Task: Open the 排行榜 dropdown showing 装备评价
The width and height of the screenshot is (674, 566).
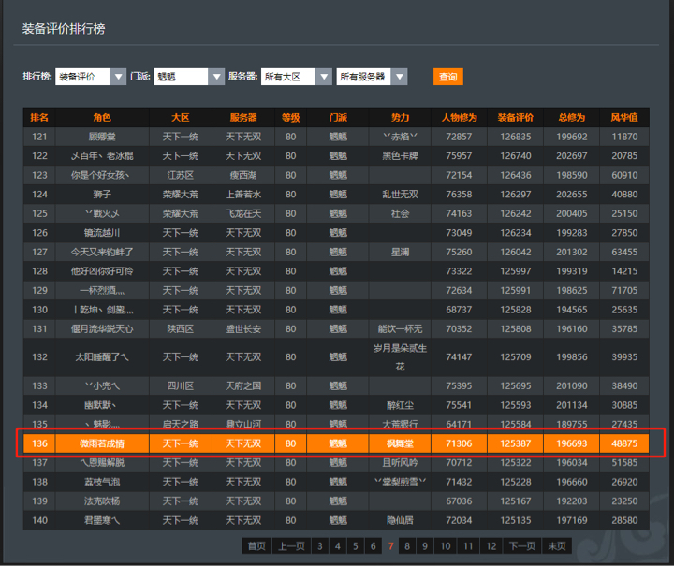Action: click(x=90, y=77)
